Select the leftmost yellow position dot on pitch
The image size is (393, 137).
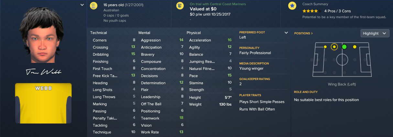click(x=325, y=47)
